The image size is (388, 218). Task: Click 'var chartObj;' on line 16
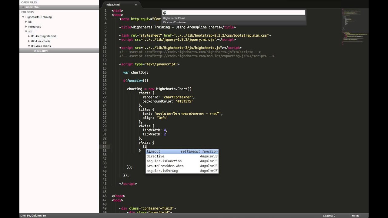(135, 73)
